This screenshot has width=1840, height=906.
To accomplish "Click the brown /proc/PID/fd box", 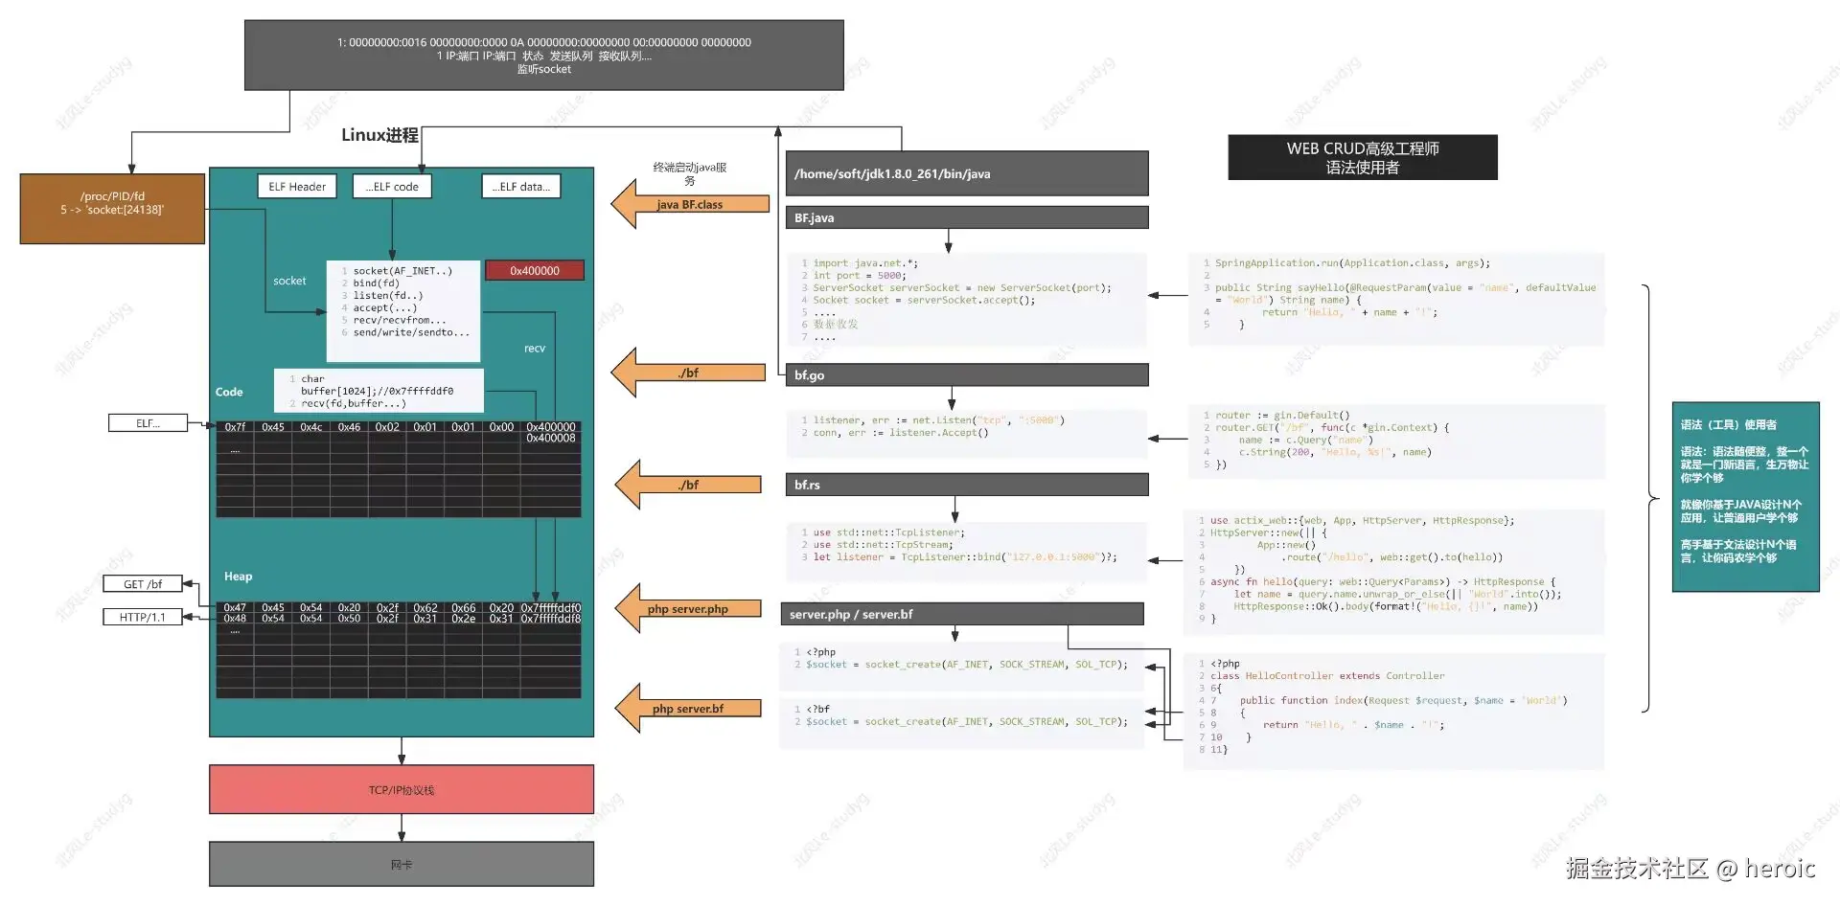I will pos(112,209).
